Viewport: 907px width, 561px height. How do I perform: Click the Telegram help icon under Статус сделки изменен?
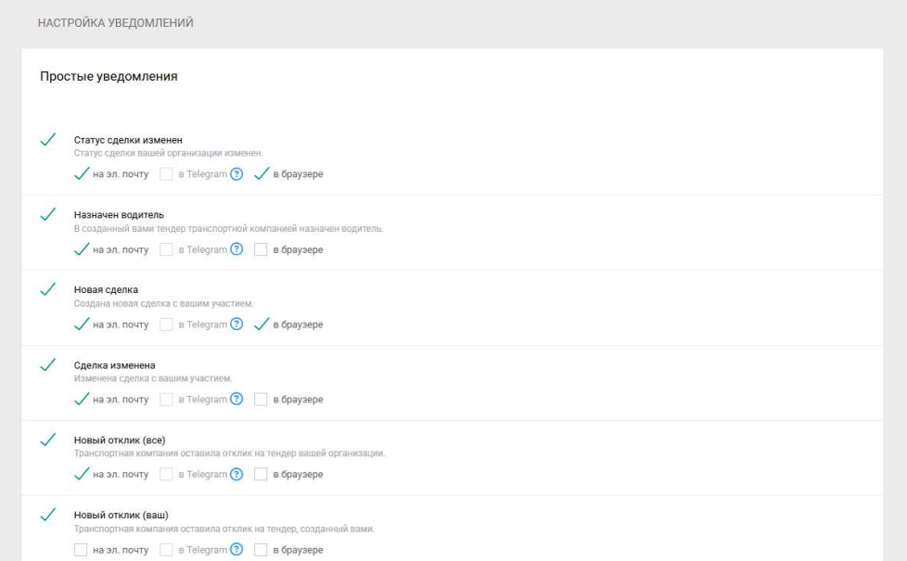click(236, 174)
